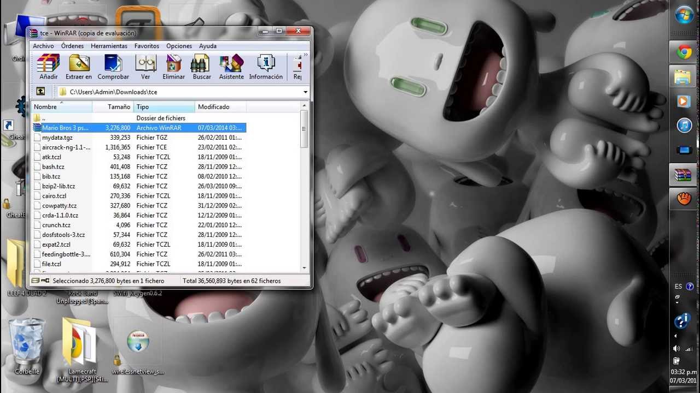Select the mydata.tgz file
The width and height of the screenshot is (700, 393).
139,138
